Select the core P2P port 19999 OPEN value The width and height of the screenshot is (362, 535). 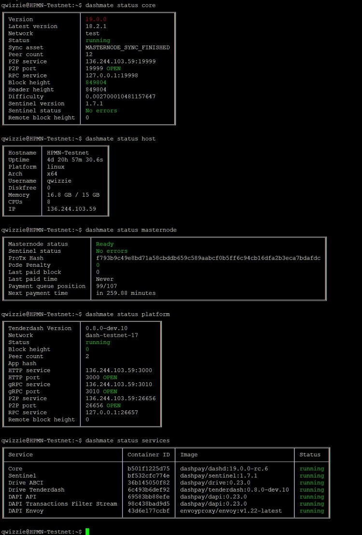pyautogui.click(x=103, y=69)
